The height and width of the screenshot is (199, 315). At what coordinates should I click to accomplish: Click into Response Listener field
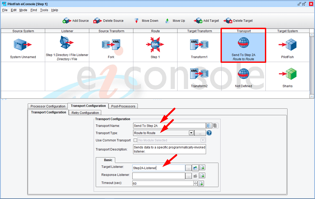coord(159,176)
